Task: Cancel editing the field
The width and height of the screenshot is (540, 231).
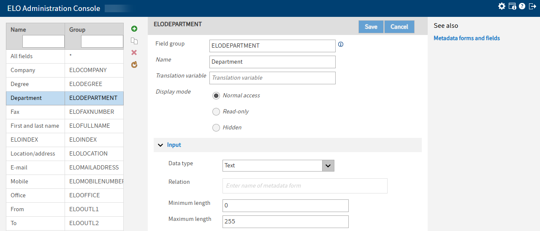Action: point(399,27)
